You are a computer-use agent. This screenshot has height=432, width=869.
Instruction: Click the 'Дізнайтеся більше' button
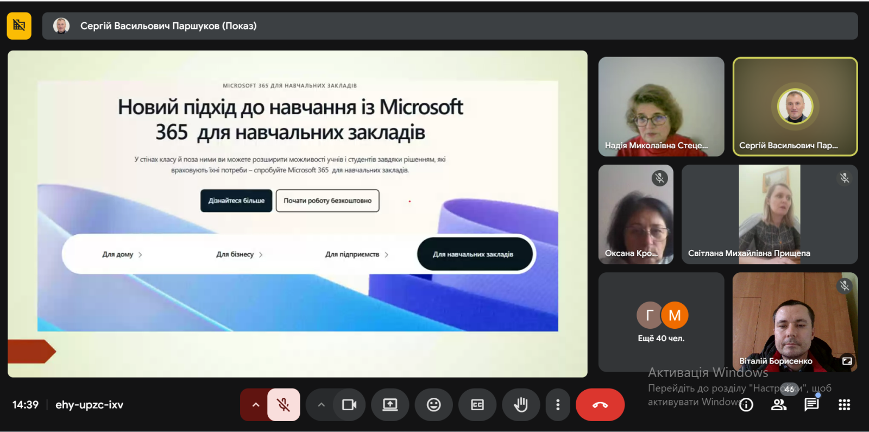(x=236, y=201)
